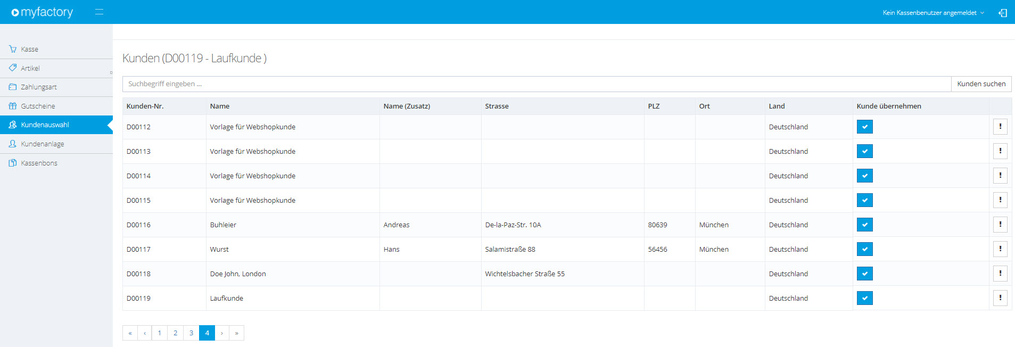Viewport: 1015px width, 347px height.
Task: Open Kassenbons in the sidebar
Action: pyautogui.click(x=56, y=163)
